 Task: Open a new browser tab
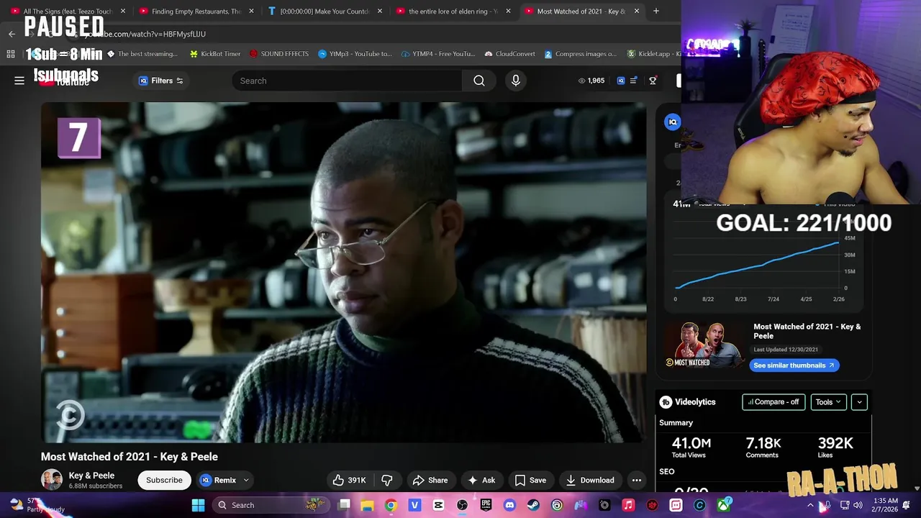pyautogui.click(x=656, y=12)
